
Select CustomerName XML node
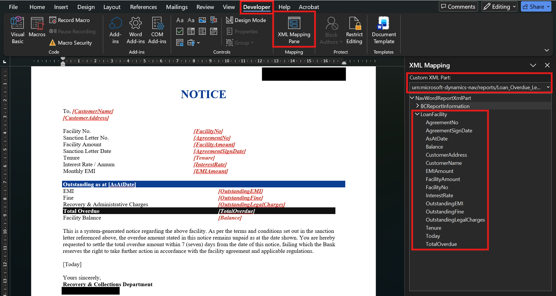tap(444, 163)
